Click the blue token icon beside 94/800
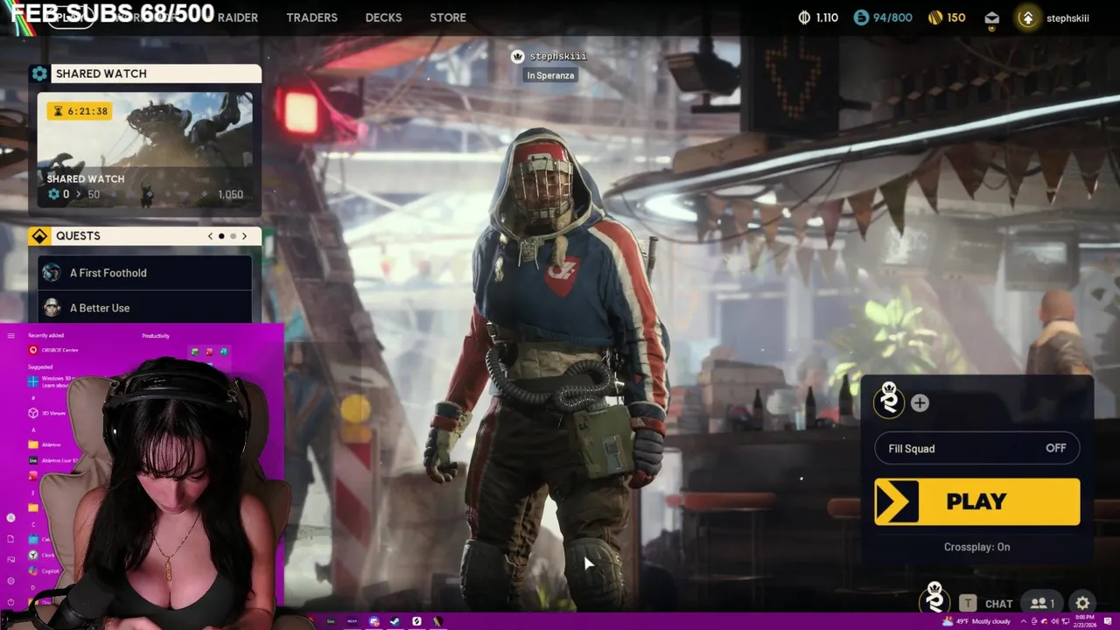This screenshot has width=1120, height=630. [861, 17]
